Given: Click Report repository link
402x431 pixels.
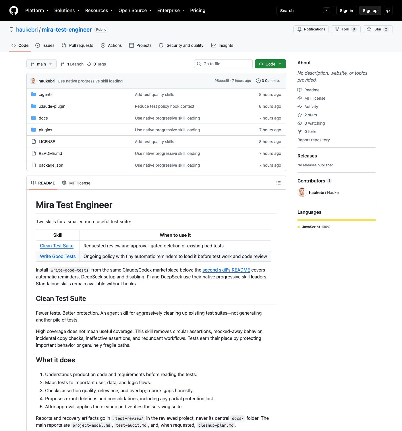Looking at the screenshot, I should point(314,140).
